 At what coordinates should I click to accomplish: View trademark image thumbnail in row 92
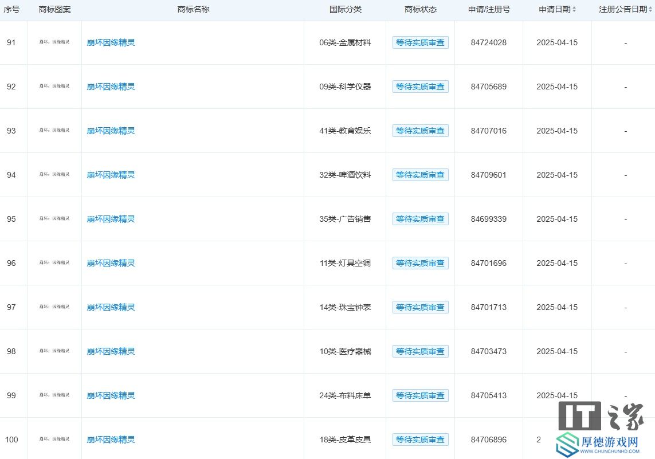[54, 87]
